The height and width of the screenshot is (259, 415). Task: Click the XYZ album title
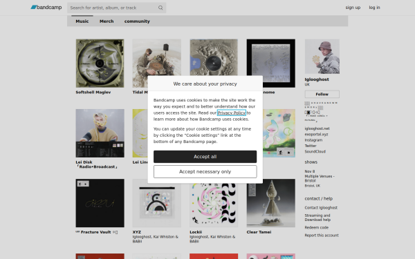pos(137,232)
